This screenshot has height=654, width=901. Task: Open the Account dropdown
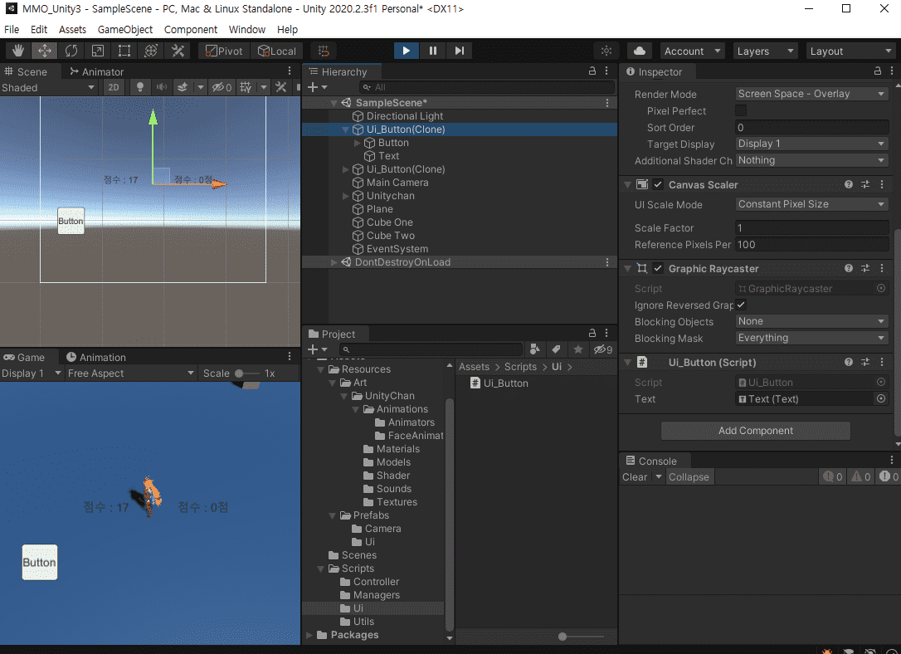pyautogui.click(x=693, y=51)
